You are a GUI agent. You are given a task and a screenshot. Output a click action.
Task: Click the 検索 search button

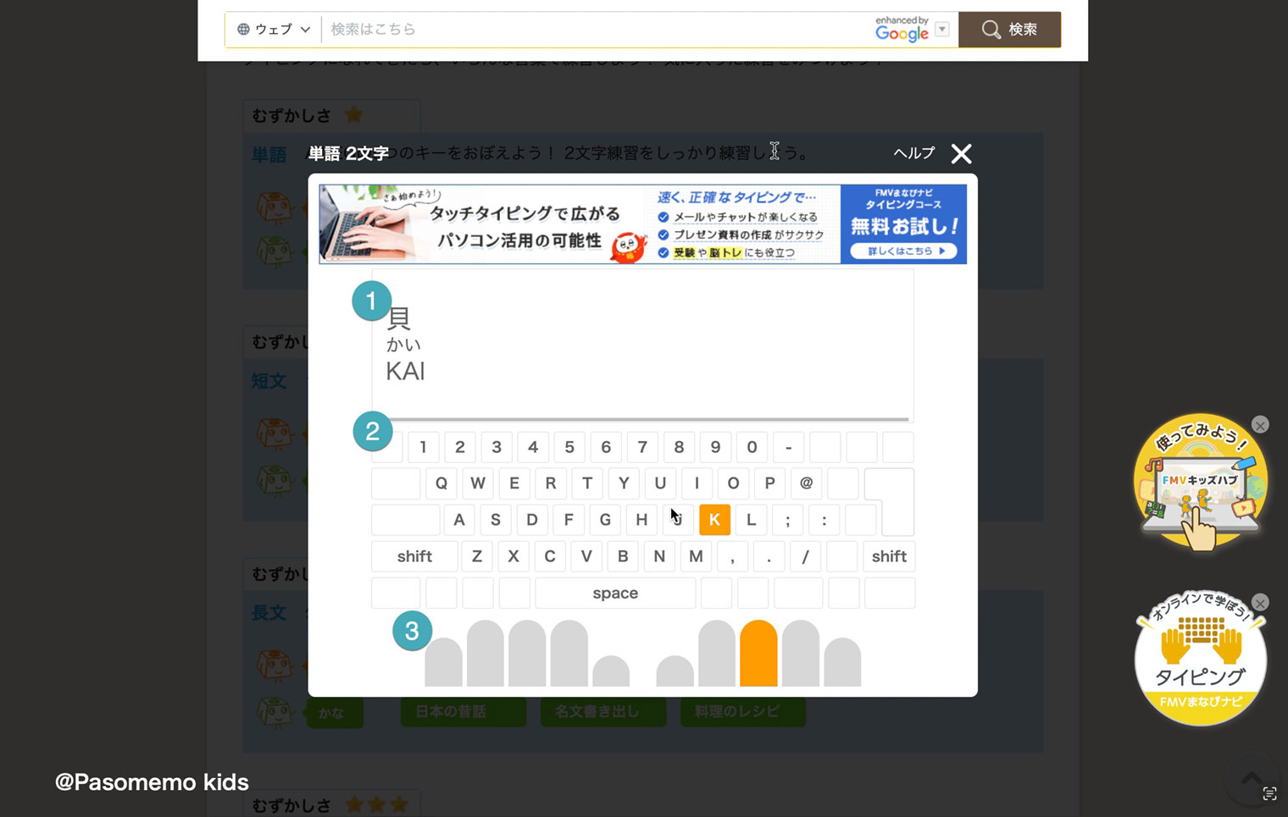coord(1009,29)
